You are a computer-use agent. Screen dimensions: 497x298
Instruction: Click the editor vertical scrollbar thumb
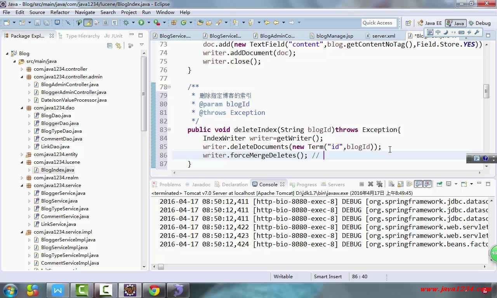[486, 91]
